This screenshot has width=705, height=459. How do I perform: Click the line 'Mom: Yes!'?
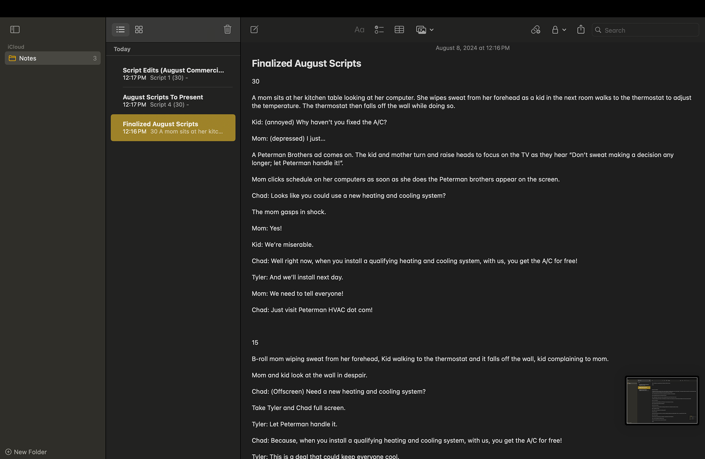pyautogui.click(x=267, y=228)
